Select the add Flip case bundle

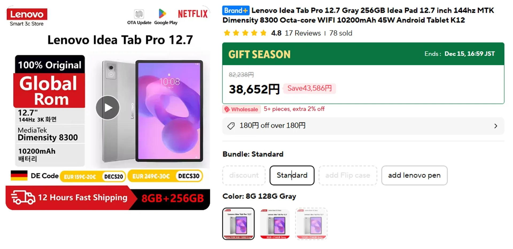click(x=348, y=175)
